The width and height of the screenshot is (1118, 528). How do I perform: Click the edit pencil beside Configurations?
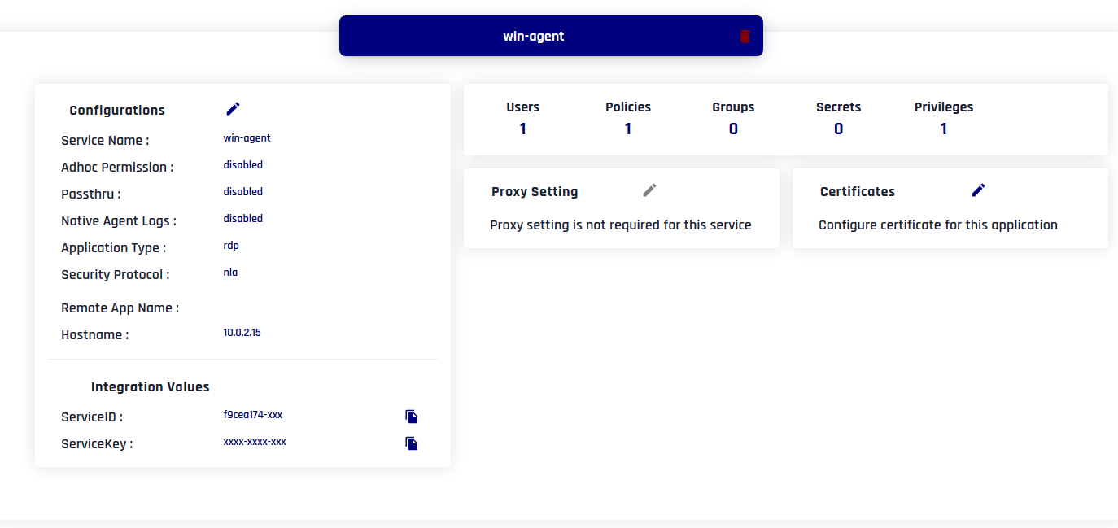(233, 108)
